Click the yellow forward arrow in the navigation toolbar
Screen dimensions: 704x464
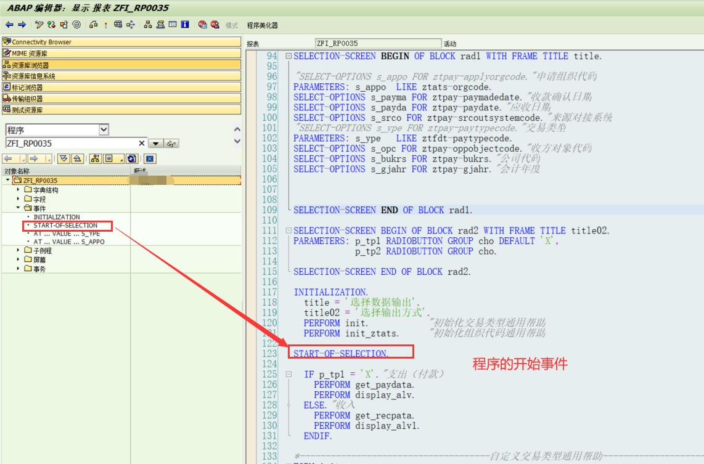32,158
